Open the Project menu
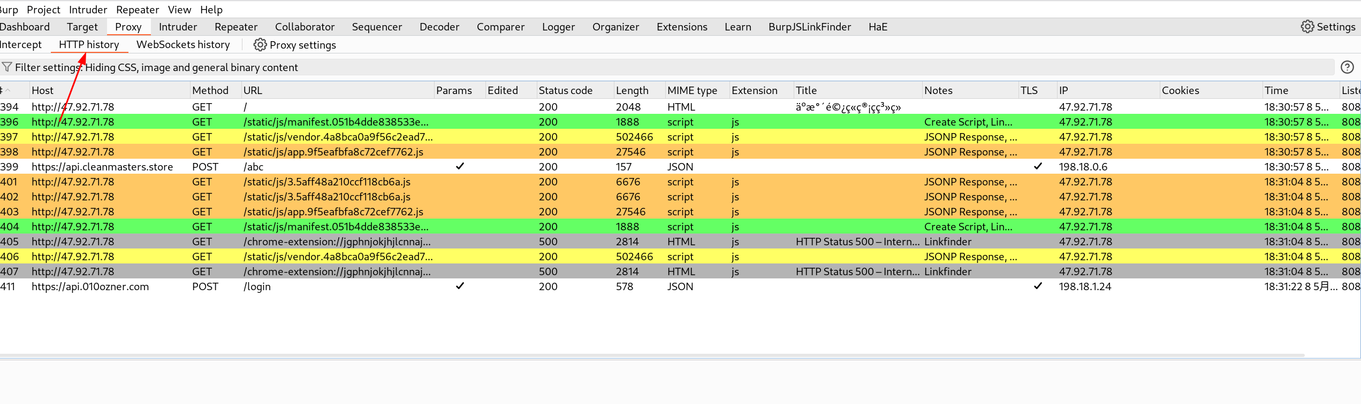This screenshot has width=1361, height=404. [x=43, y=10]
